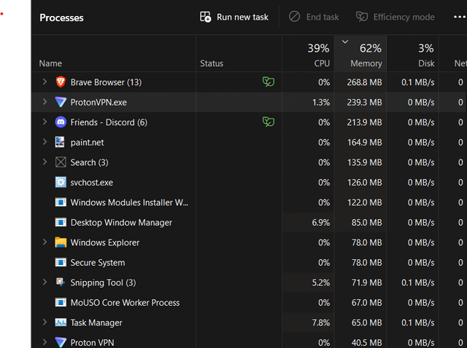Image resolution: width=467 pixels, height=348 pixels.
Task: Click the Proton VPN icon in last row
Action: click(x=61, y=342)
